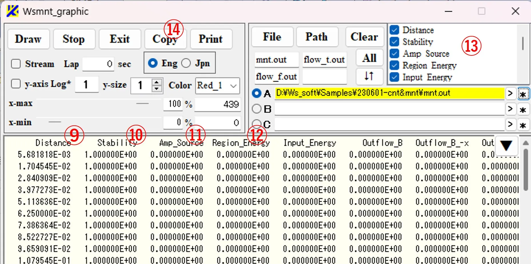531x264 pixels.
Task: Click the All button
Action: tap(369, 58)
